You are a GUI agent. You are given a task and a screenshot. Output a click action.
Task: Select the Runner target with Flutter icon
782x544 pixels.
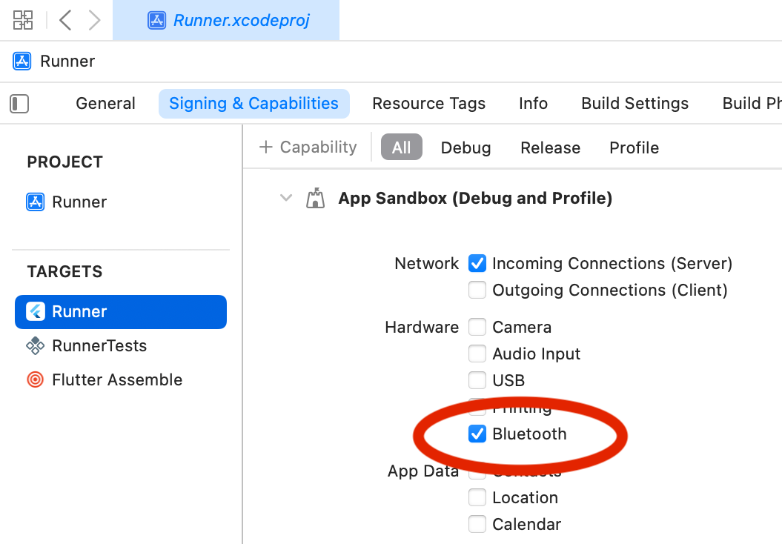[x=121, y=311]
